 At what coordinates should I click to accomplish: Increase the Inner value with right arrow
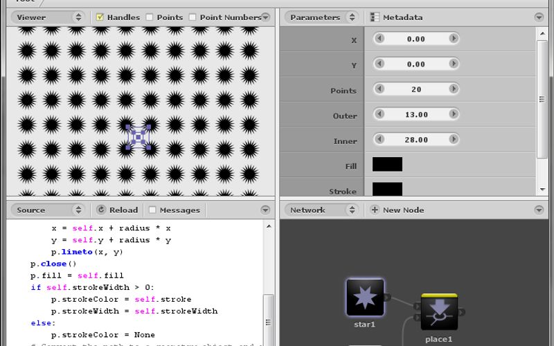[x=454, y=139]
